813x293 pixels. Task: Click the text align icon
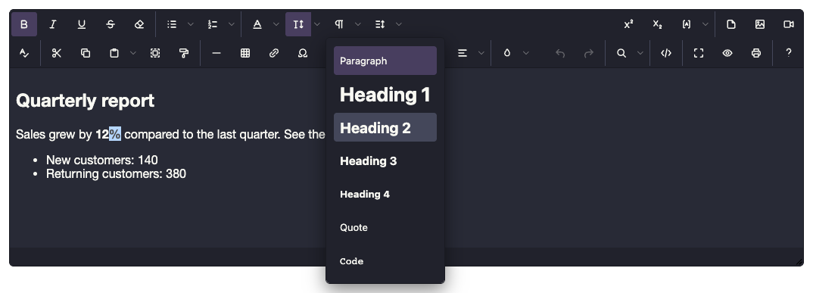pos(463,53)
